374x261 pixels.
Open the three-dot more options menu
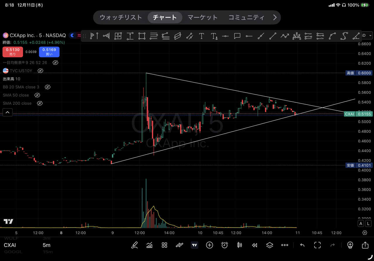click(x=285, y=245)
